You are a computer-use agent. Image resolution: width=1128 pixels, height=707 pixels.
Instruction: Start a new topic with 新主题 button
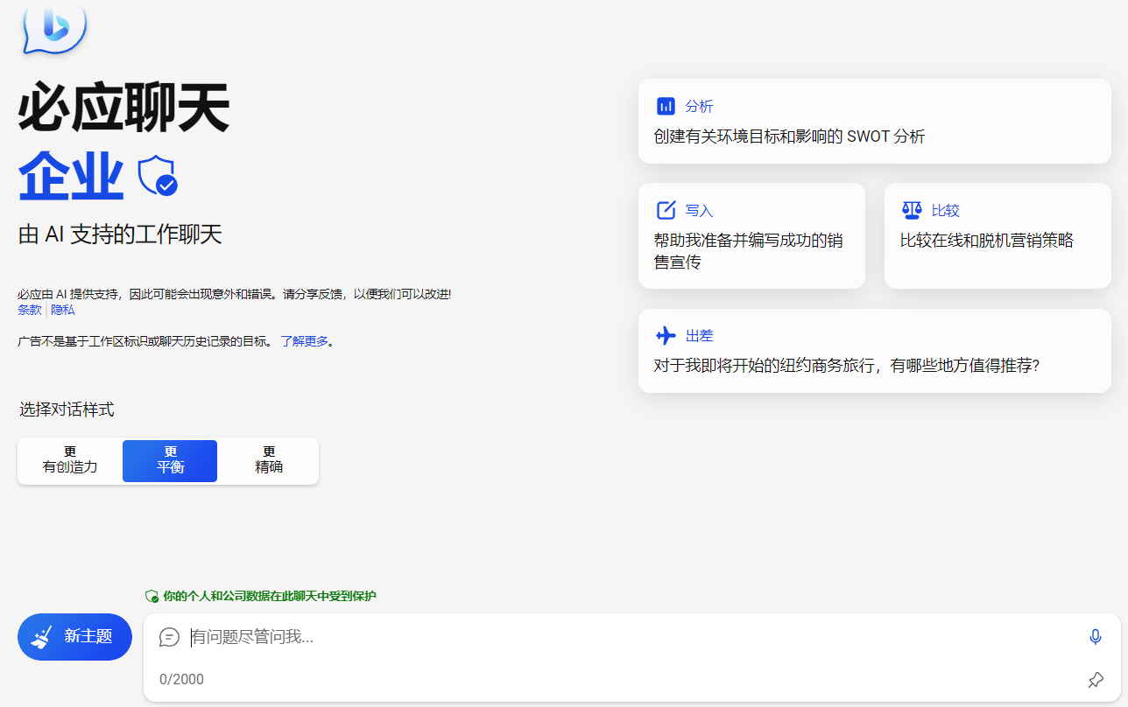[x=74, y=636]
